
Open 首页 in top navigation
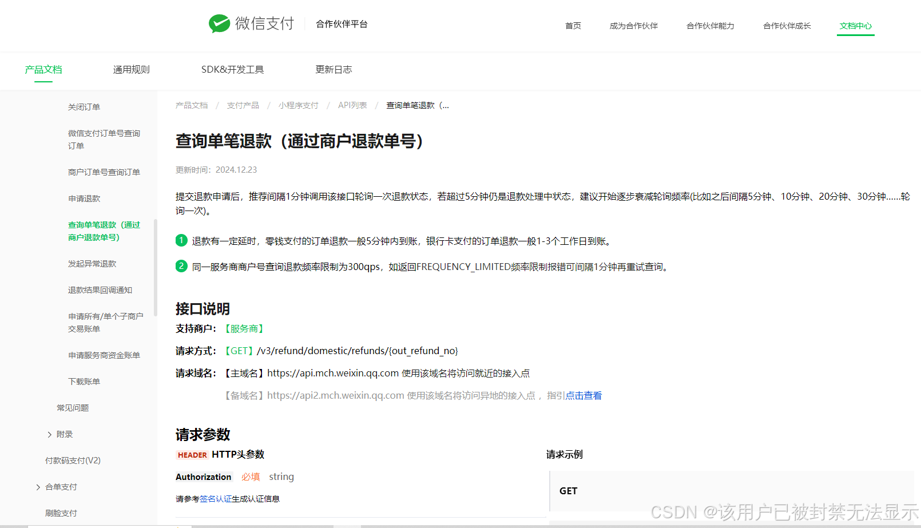click(x=573, y=26)
